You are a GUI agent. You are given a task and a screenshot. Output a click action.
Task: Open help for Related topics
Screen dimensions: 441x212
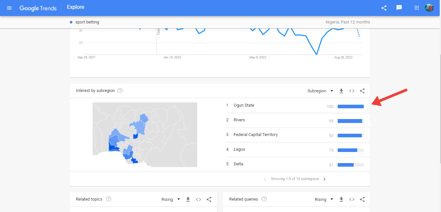click(109, 199)
